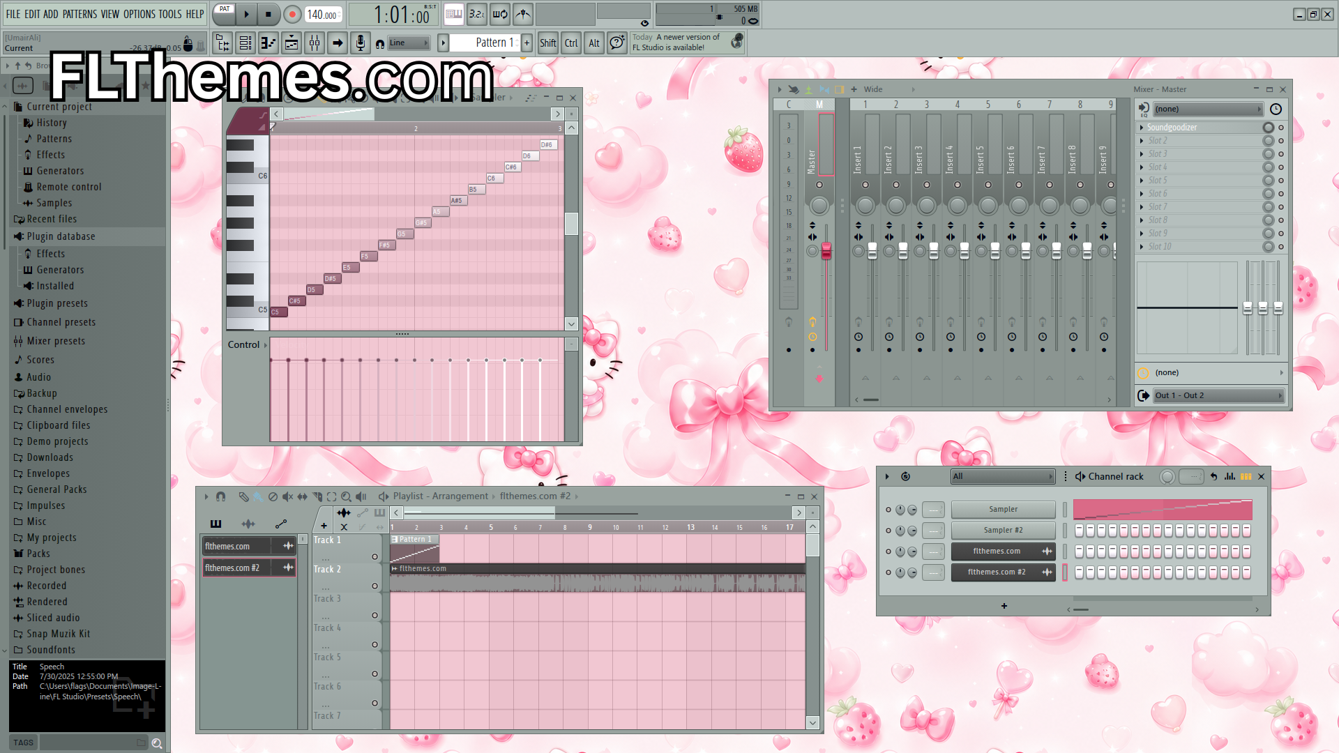The image size is (1339, 753).
Task: Open the EDIT menu
Action: pyautogui.click(x=32, y=14)
